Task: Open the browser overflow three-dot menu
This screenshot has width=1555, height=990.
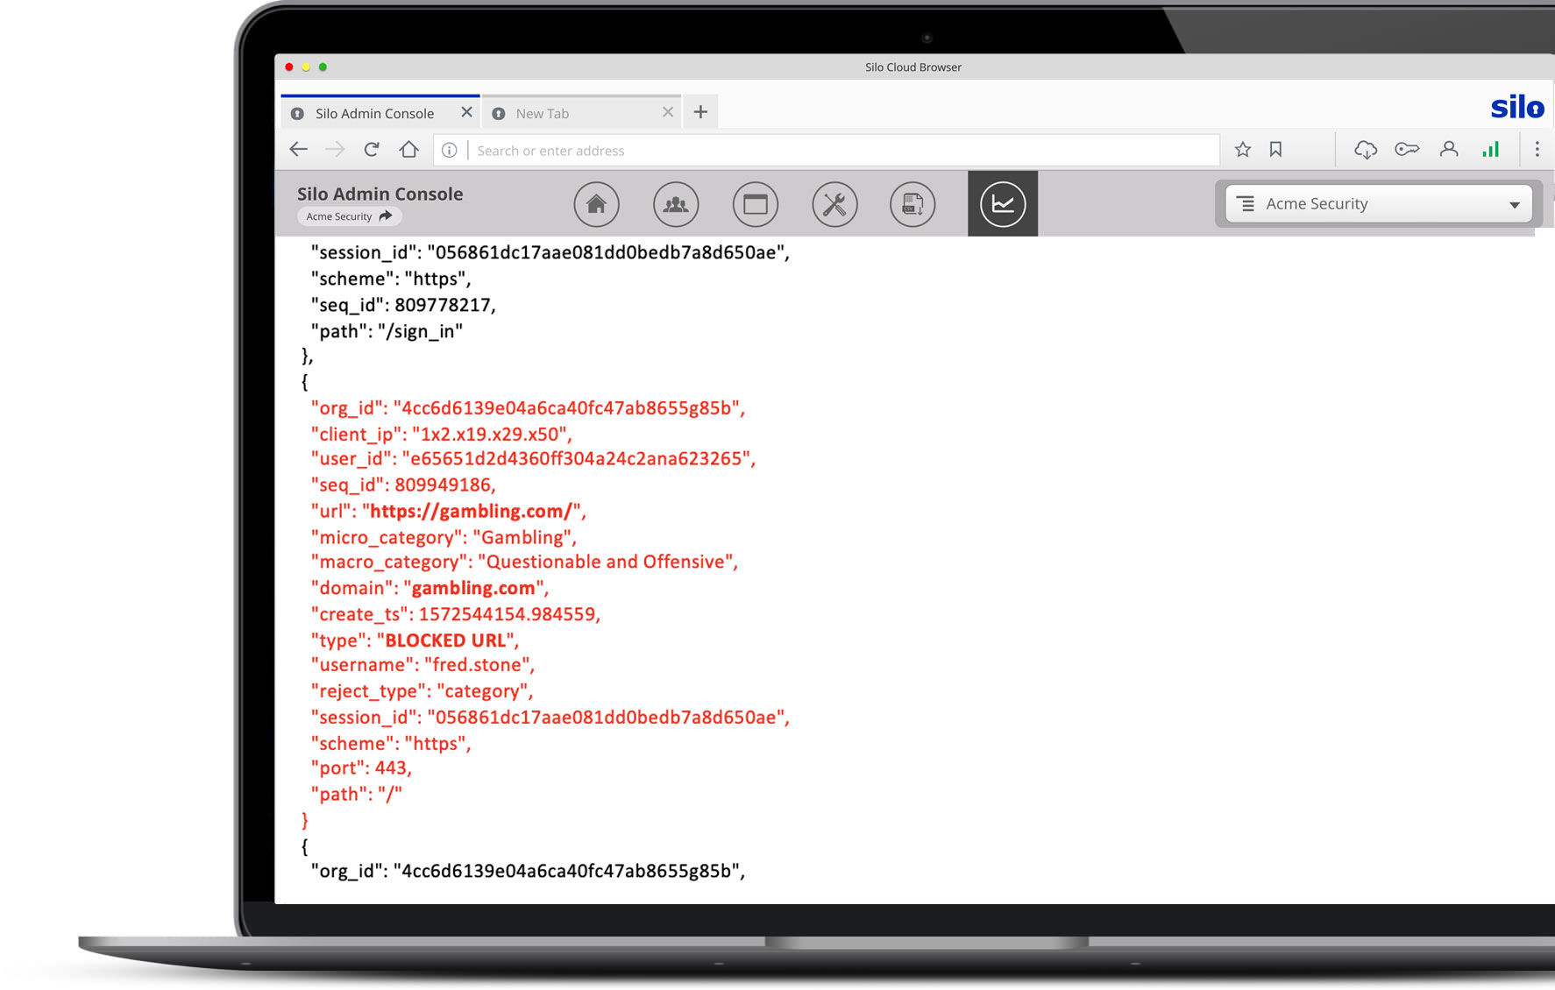Action: [x=1537, y=150]
